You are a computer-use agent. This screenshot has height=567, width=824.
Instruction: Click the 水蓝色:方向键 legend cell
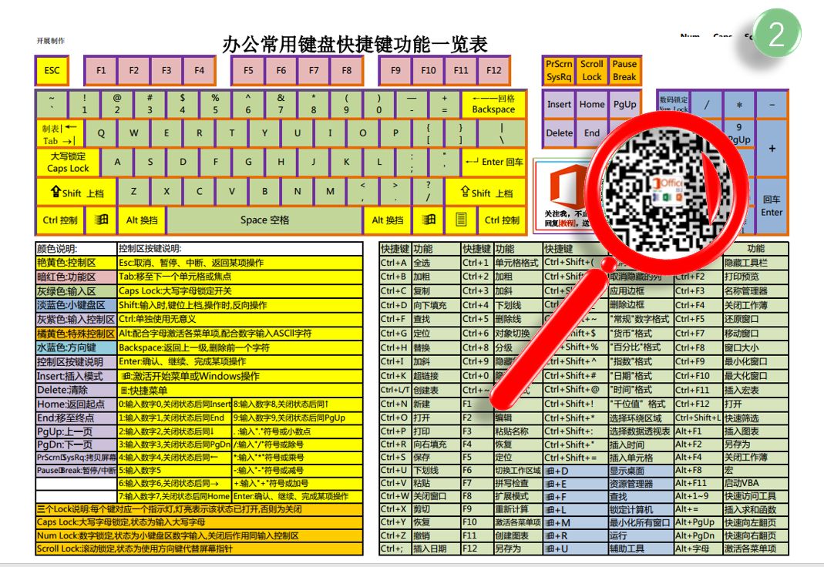coord(76,347)
